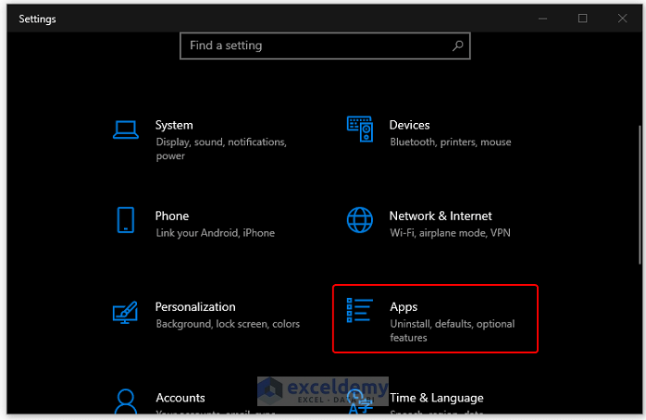
Task: Click 'Background, lock screen, colors' text
Action: point(228,324)
